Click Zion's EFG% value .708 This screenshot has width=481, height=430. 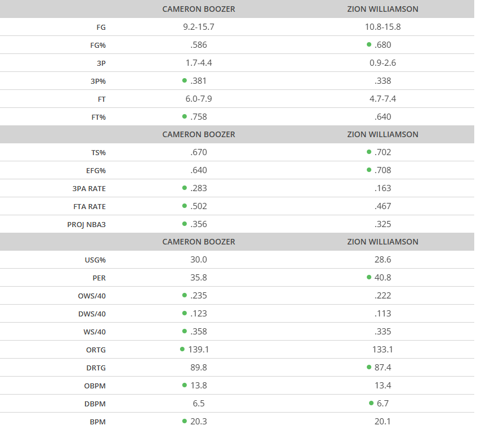[383, 170]
